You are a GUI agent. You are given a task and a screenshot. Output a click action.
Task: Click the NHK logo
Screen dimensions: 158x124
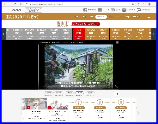(17, 10)
